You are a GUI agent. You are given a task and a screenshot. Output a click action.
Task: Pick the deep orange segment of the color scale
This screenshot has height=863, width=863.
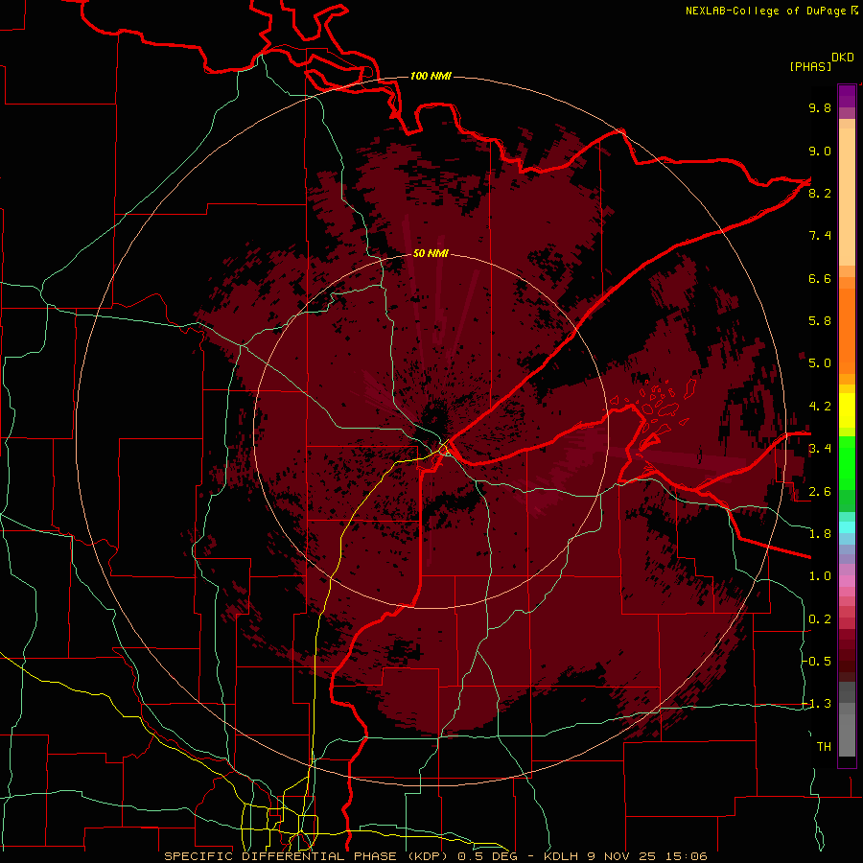pyautogui.click(x=847, y=330)
